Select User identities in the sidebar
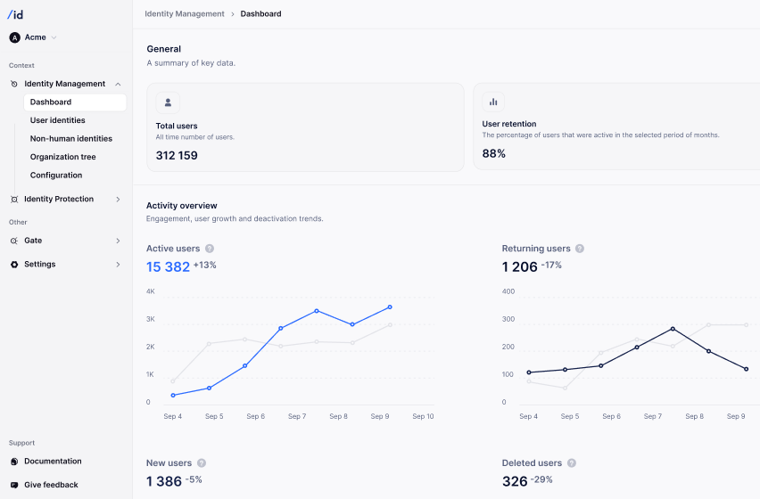 pyautogui.click(x=58, y=120)
